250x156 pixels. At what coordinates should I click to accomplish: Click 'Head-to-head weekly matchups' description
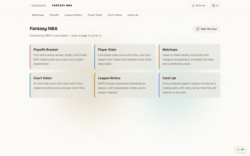tap(188, 59)
